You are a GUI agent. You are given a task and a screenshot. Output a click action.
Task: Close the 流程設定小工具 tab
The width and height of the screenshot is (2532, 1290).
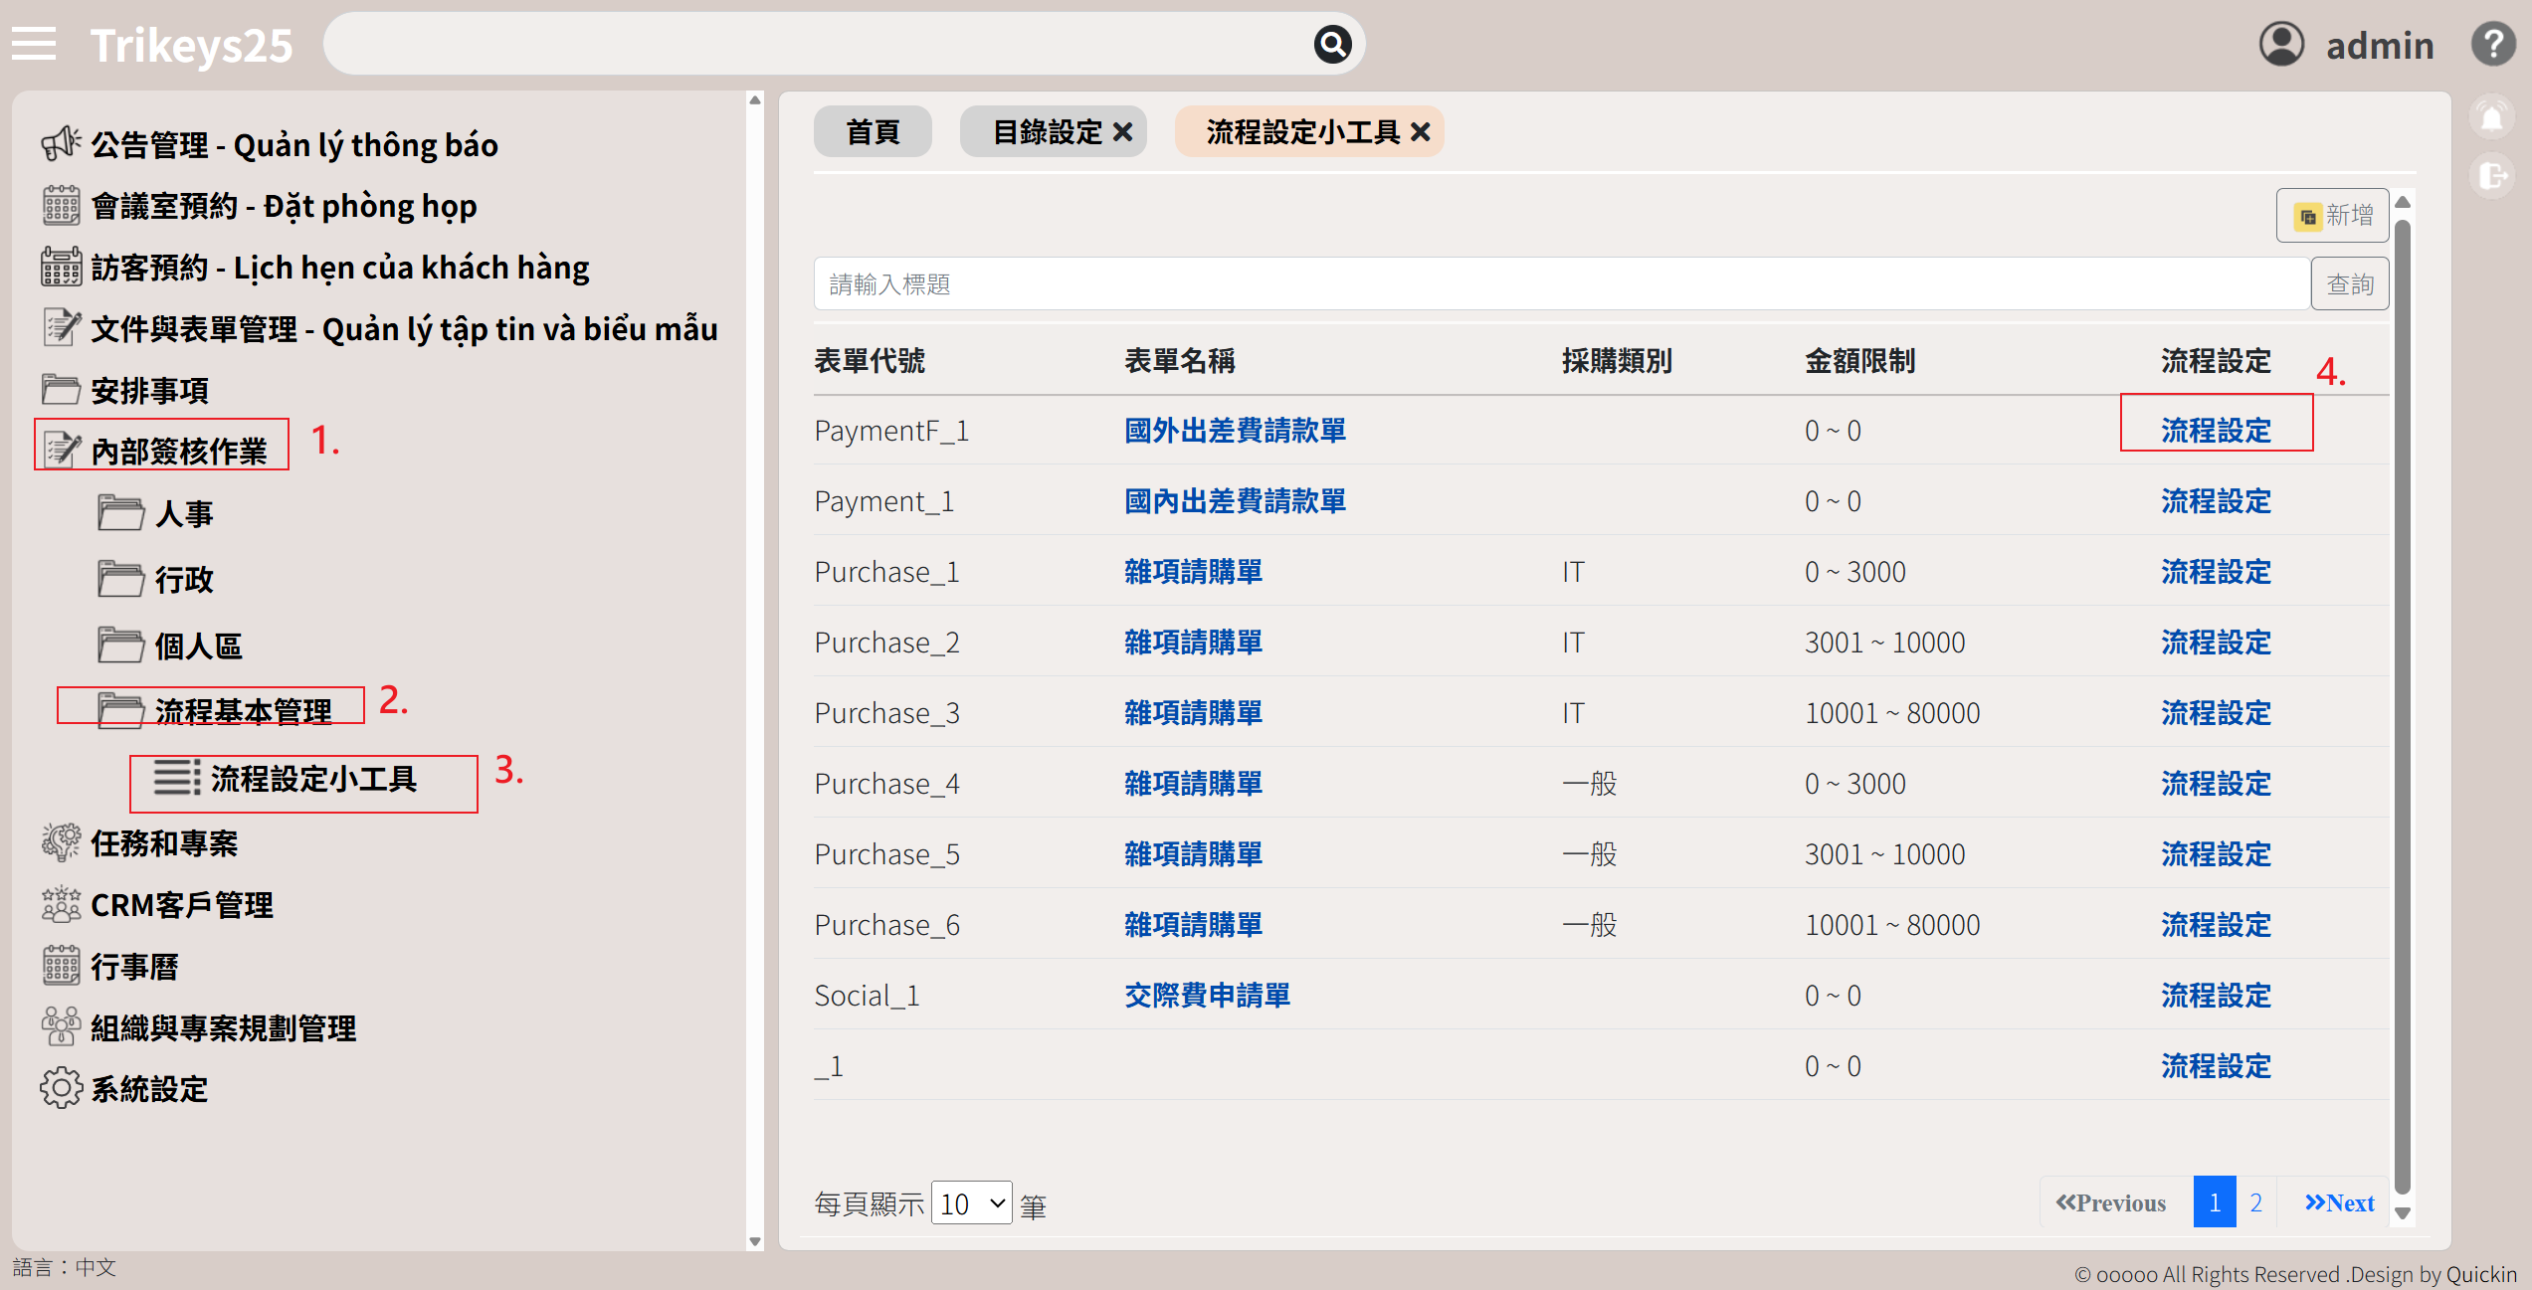pyautogui.click(x=1421, y=131)
